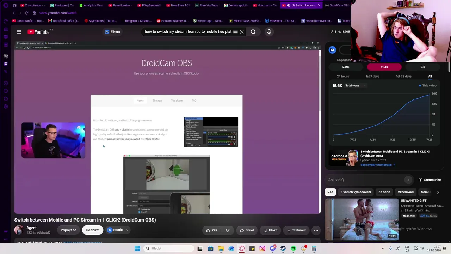This screenshot has width=451, height=254.
Task: Join the channel with Připojit se
Action: click(68, 230)
